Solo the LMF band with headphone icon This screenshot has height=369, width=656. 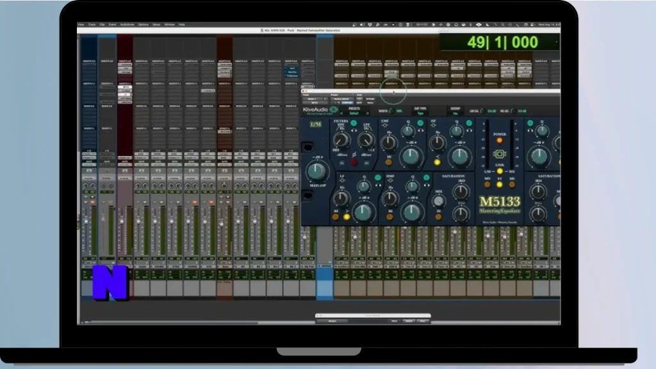[x=420, y=131]
